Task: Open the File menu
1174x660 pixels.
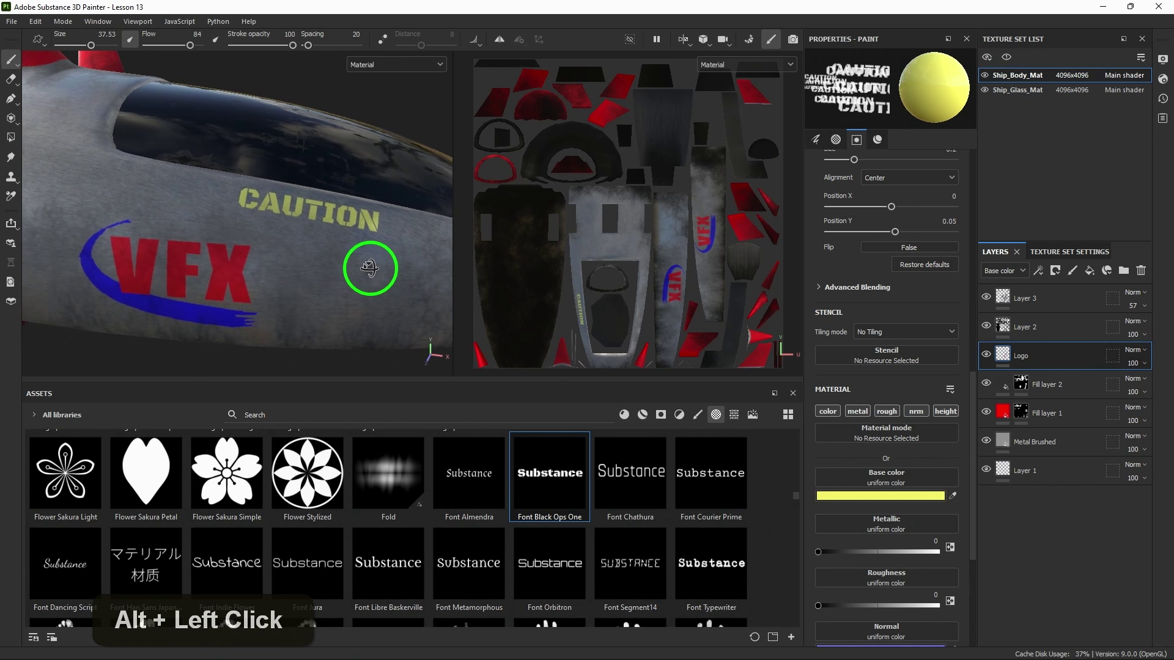Action: (12, 21)
